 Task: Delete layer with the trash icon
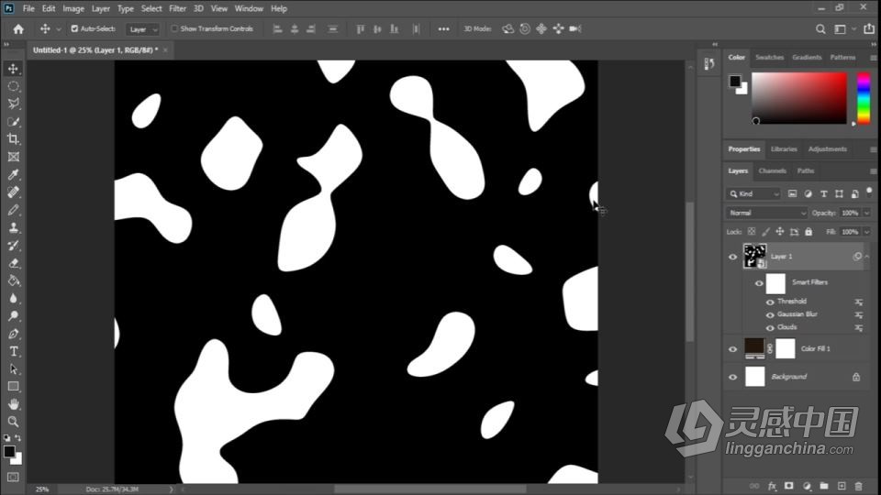click(x=859, y=486)
